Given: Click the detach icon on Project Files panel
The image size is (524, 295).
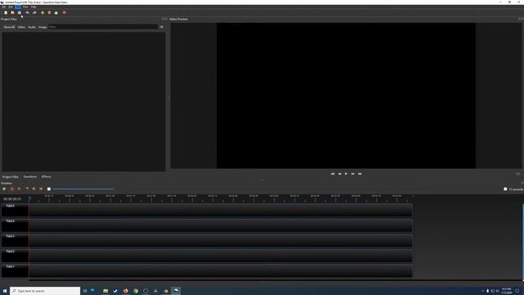Looking at the screenshot, I should tap(164, 19).
